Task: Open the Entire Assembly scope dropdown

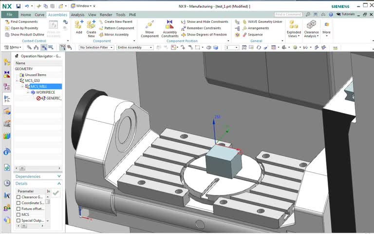Action: [x=135, y=47]
